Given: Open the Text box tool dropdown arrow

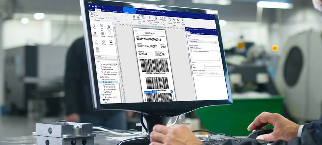Looking at the screenshot, I should pos(104,26).
